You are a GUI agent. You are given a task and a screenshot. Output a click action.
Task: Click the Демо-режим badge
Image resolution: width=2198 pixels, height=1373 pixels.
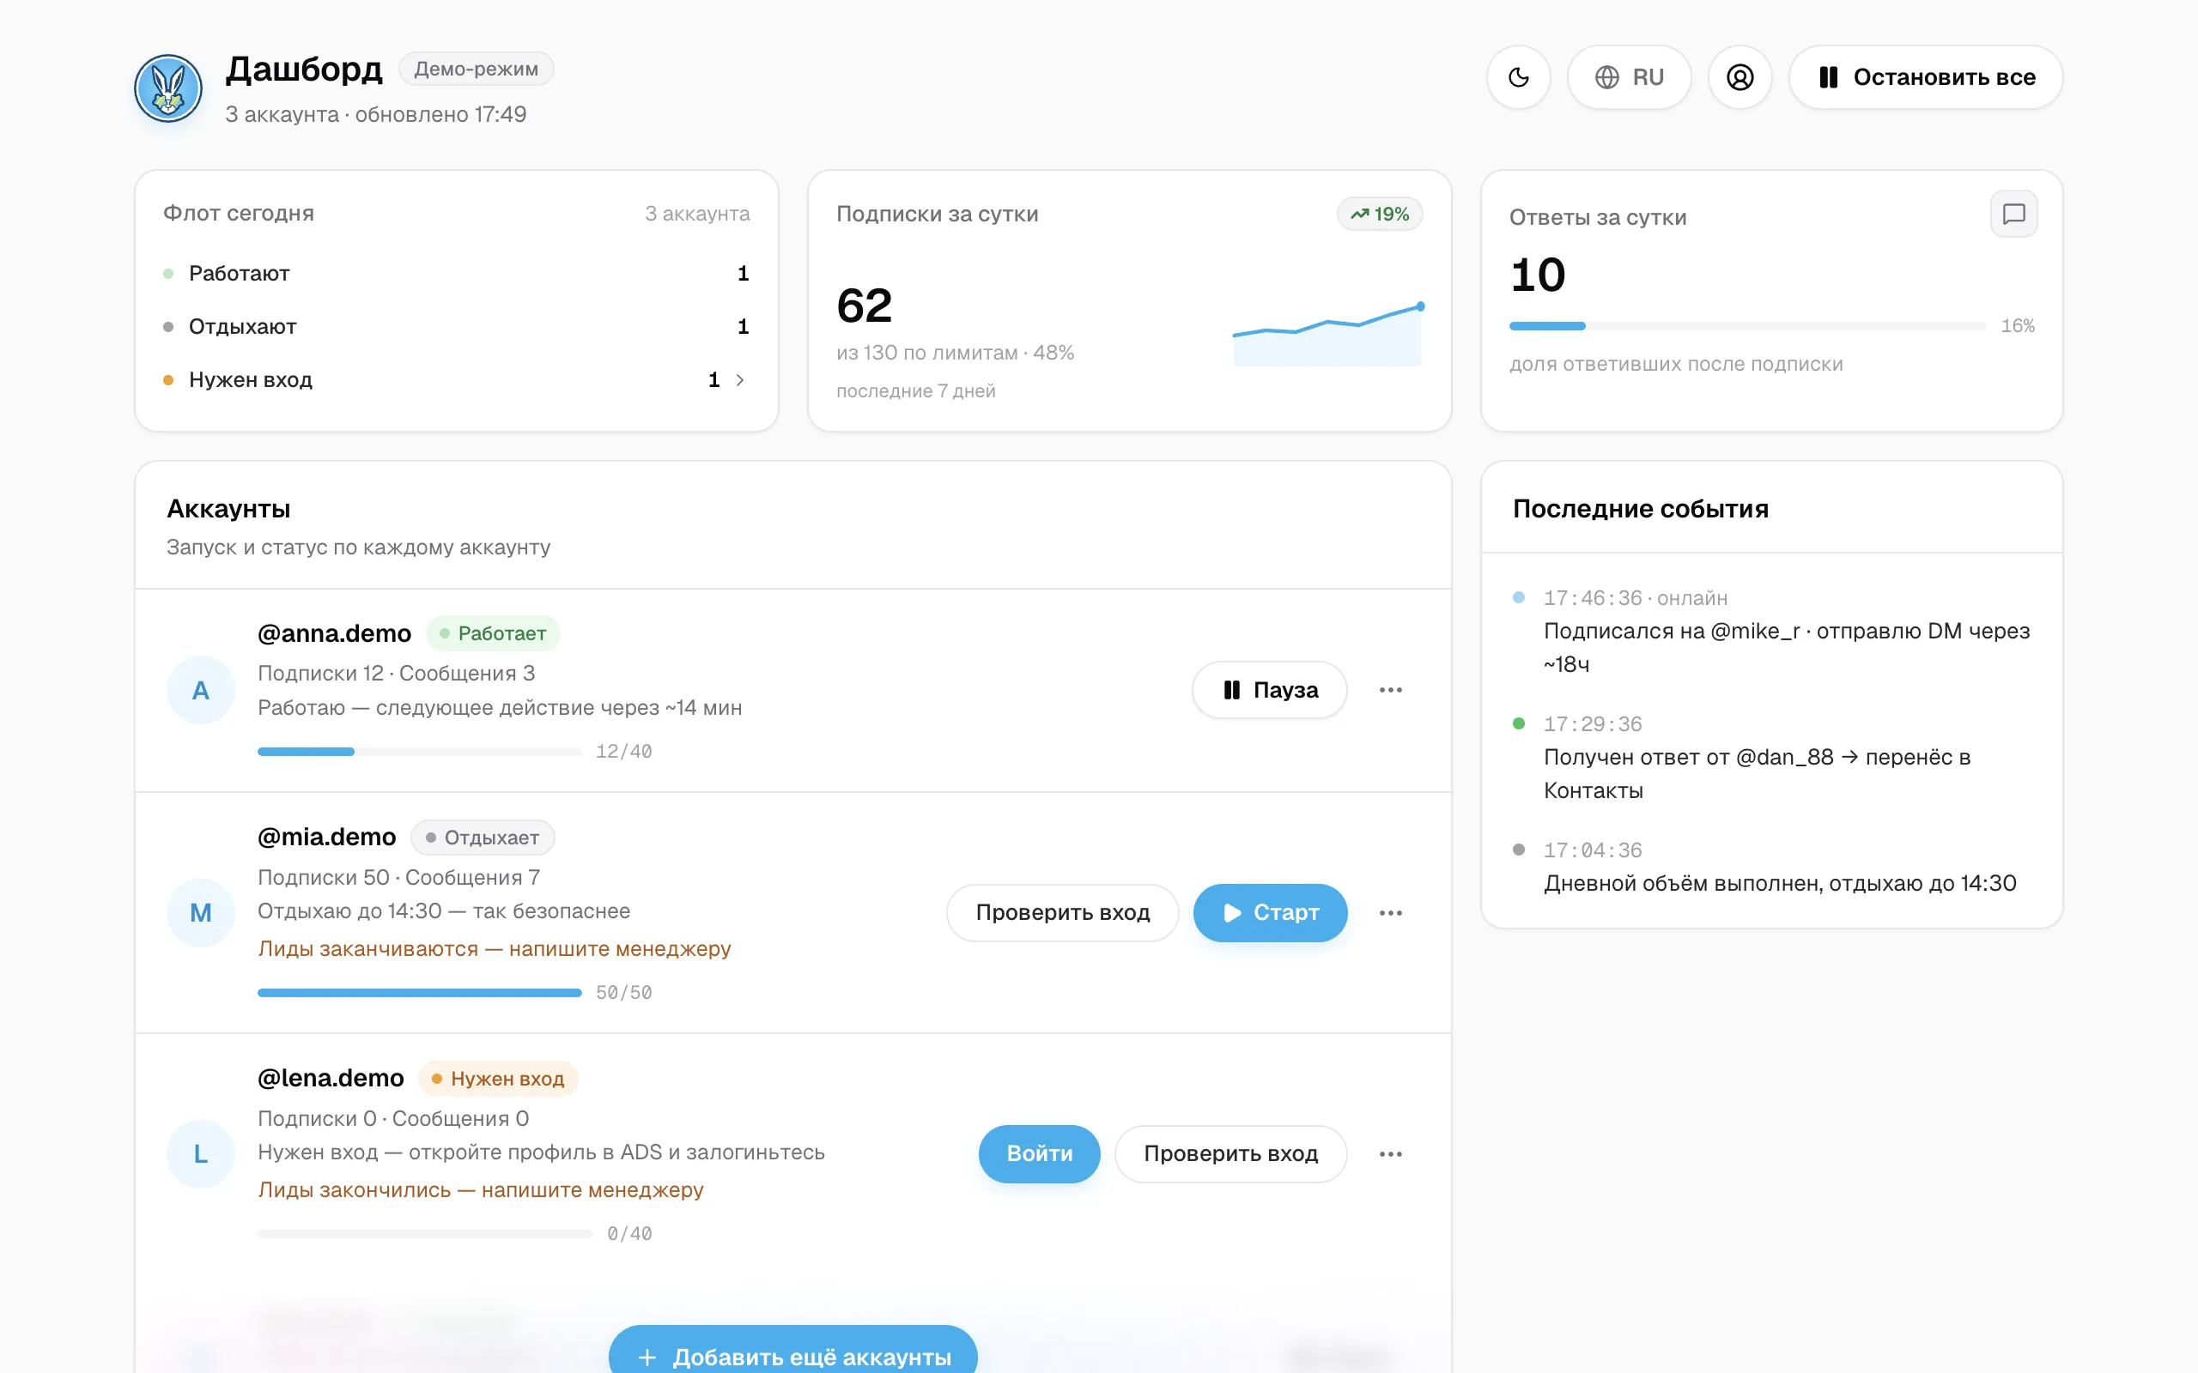(476, 69)
